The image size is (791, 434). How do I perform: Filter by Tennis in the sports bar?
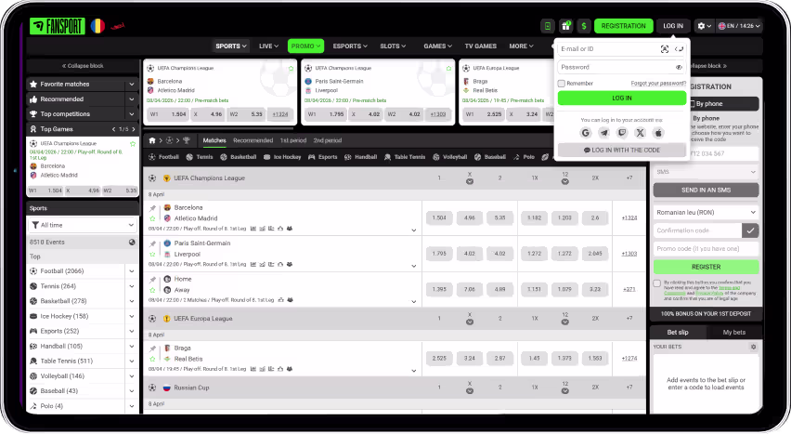click(200, 157)
